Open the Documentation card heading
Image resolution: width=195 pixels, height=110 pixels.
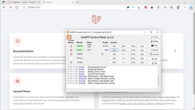tap(23, 51)
